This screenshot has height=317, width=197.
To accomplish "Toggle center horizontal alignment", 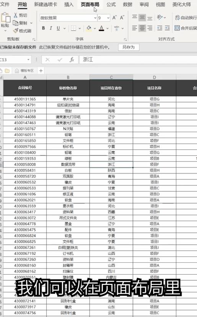I will pos(142,28).
